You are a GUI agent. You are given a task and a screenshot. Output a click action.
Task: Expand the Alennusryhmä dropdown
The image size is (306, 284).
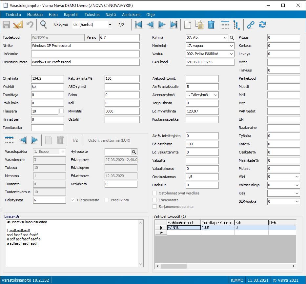[215, 95]
